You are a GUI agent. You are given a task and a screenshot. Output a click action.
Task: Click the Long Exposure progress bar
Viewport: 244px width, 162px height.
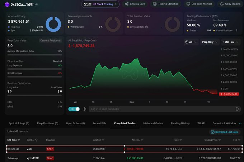(x=34, y=69)
